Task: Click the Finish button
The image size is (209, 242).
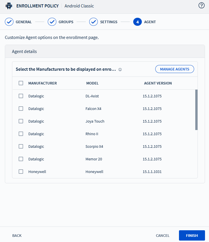Action: 192,235
